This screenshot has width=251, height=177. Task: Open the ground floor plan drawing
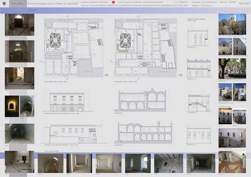pos(74,48)
